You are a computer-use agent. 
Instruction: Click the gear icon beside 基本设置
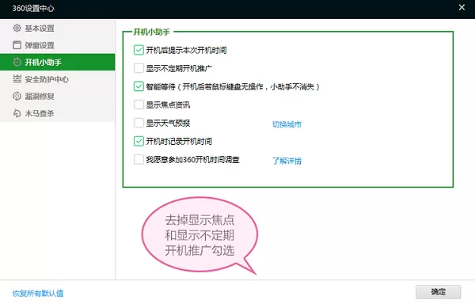pyautogui.click(x=17, y=28)
